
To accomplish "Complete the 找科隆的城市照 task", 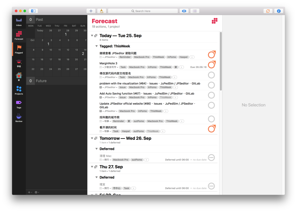I will click(x=211, y=119).
